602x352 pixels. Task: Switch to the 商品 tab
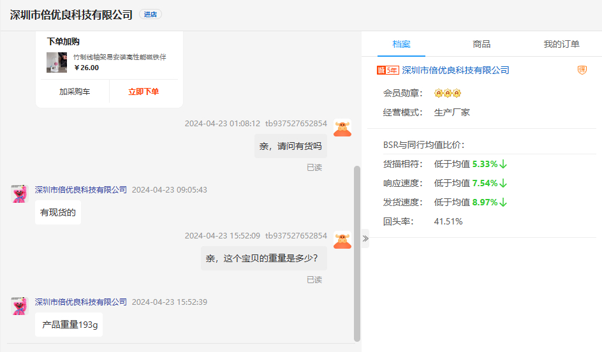pyautogui.click(x=481, y=44)
